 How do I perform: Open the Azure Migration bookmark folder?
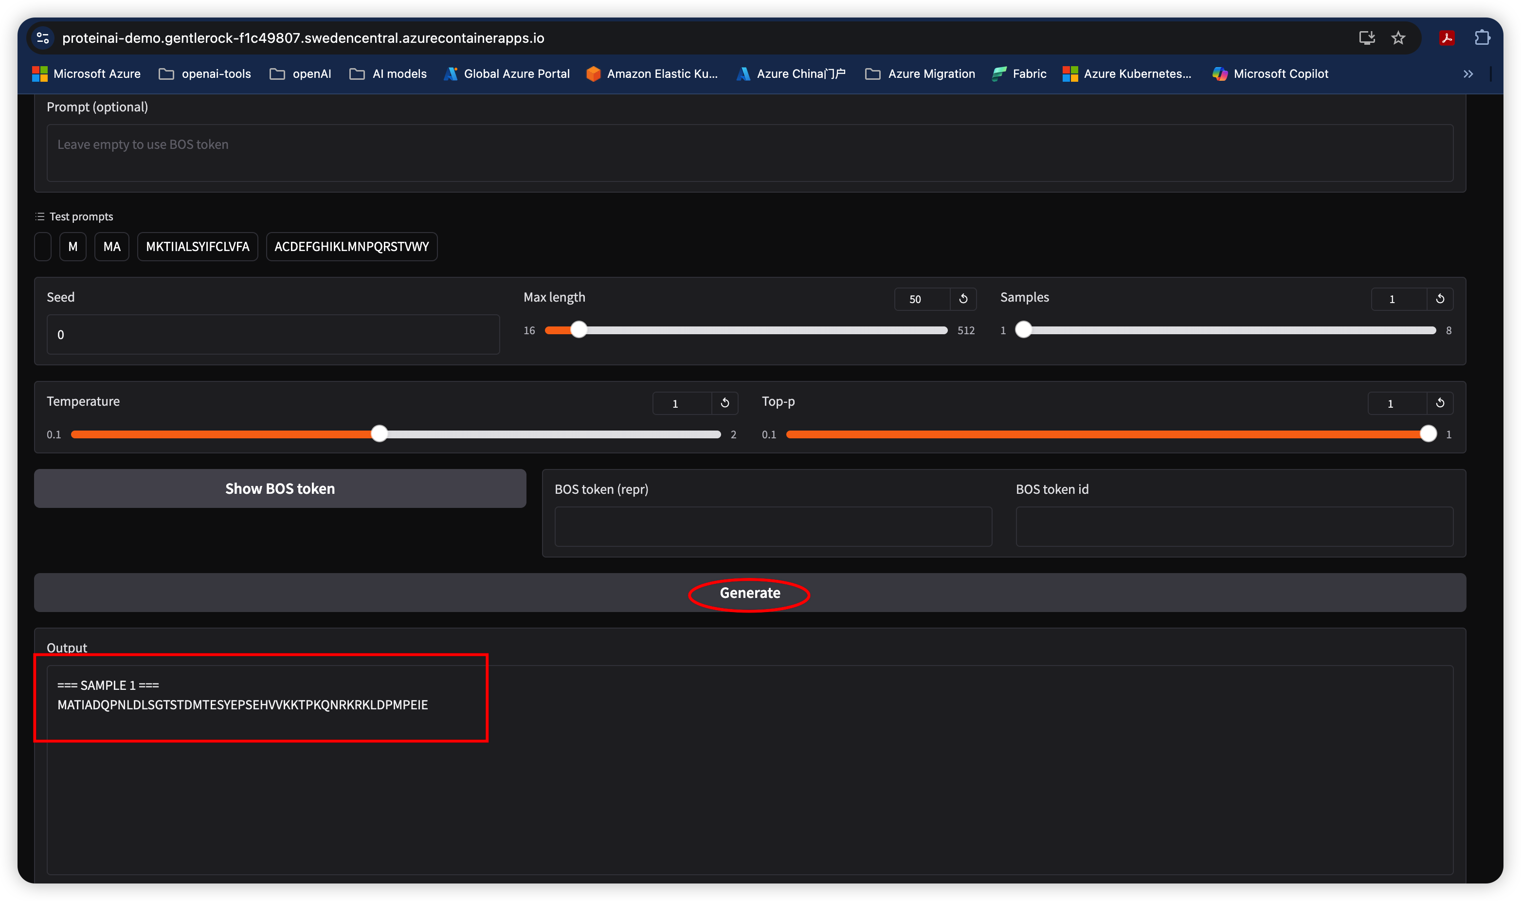coord(920,74)
